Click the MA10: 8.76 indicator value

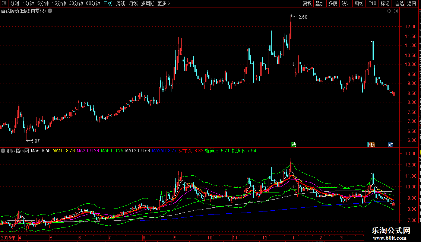tap(64, 151)
